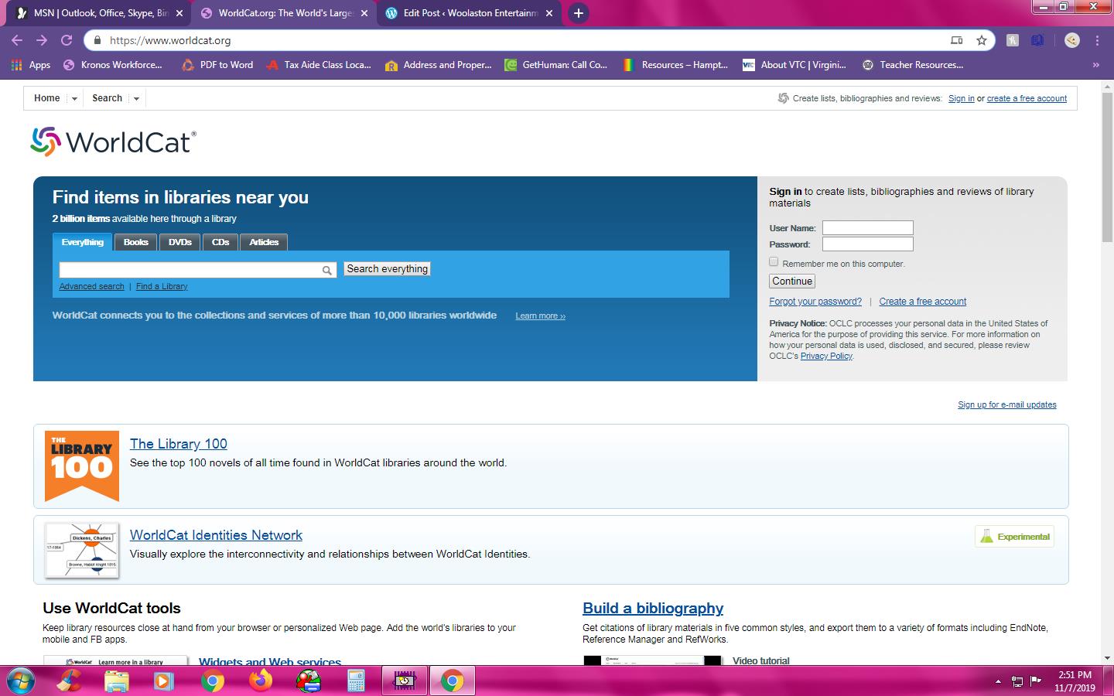Click the Learn more link
The height and width of the screenshot is (696, 1114).
click(540, 316)
